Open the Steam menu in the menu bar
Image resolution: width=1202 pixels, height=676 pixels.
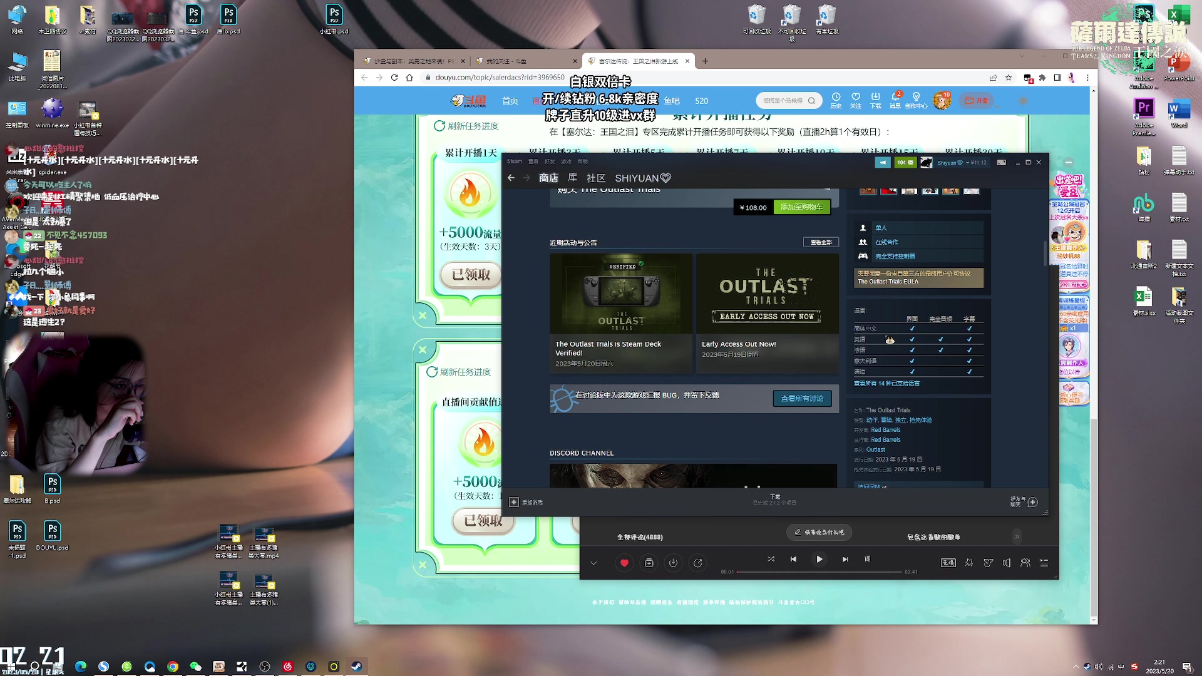tap(515, 161)
